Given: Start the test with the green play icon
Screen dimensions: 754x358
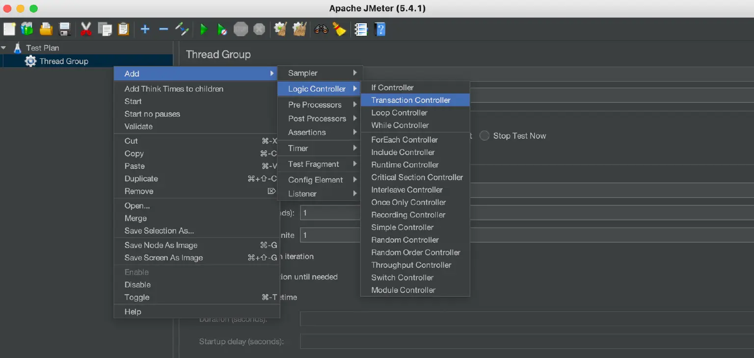Looking at the screenshot, I should pyautogui.click(x=204, y=29).
